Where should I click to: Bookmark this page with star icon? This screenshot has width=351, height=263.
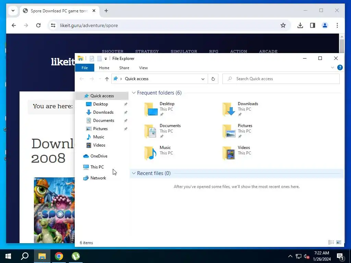283,25
